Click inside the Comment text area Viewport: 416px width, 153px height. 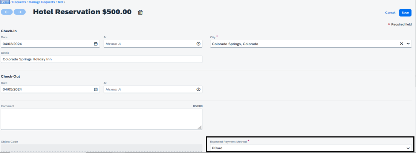[x=101, y=119]
